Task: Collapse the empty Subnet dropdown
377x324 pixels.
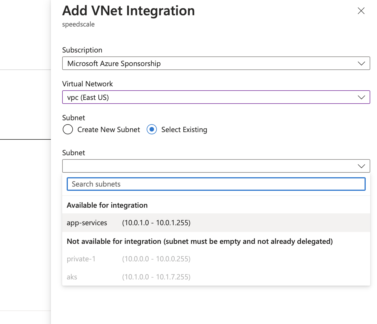Action: (x=216, y=166)
